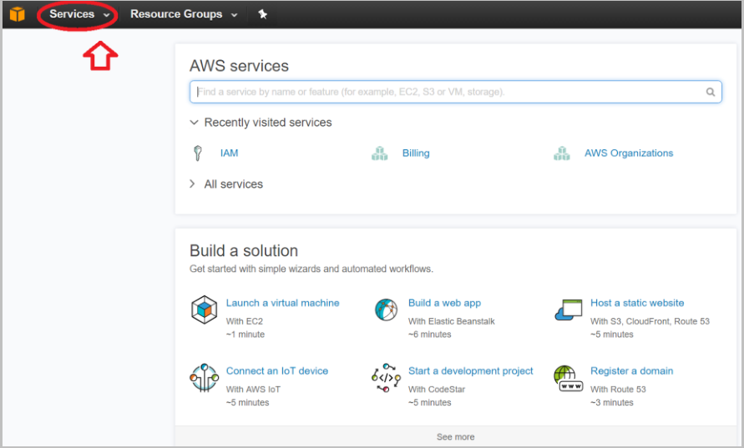The width and height of the screenshot is (744, 448).
Task: Click the 'AWS services' heading
Action: (x=239, y=66)
